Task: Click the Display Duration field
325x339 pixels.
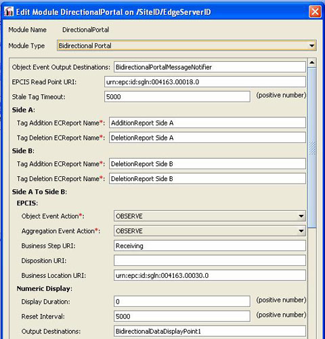Action: [182, 302]
